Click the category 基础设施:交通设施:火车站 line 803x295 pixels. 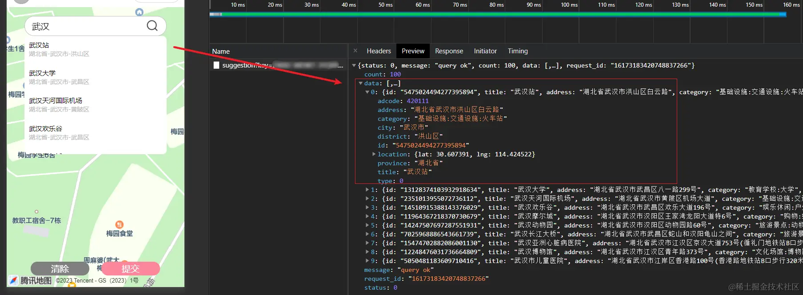442,119
